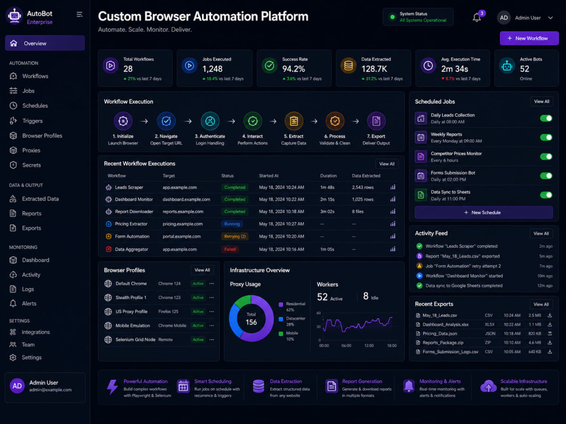Viewport: 566px width, 424px height.
Task: Open stats chart icon for Data Aggregator row
Action: point(393,249)
